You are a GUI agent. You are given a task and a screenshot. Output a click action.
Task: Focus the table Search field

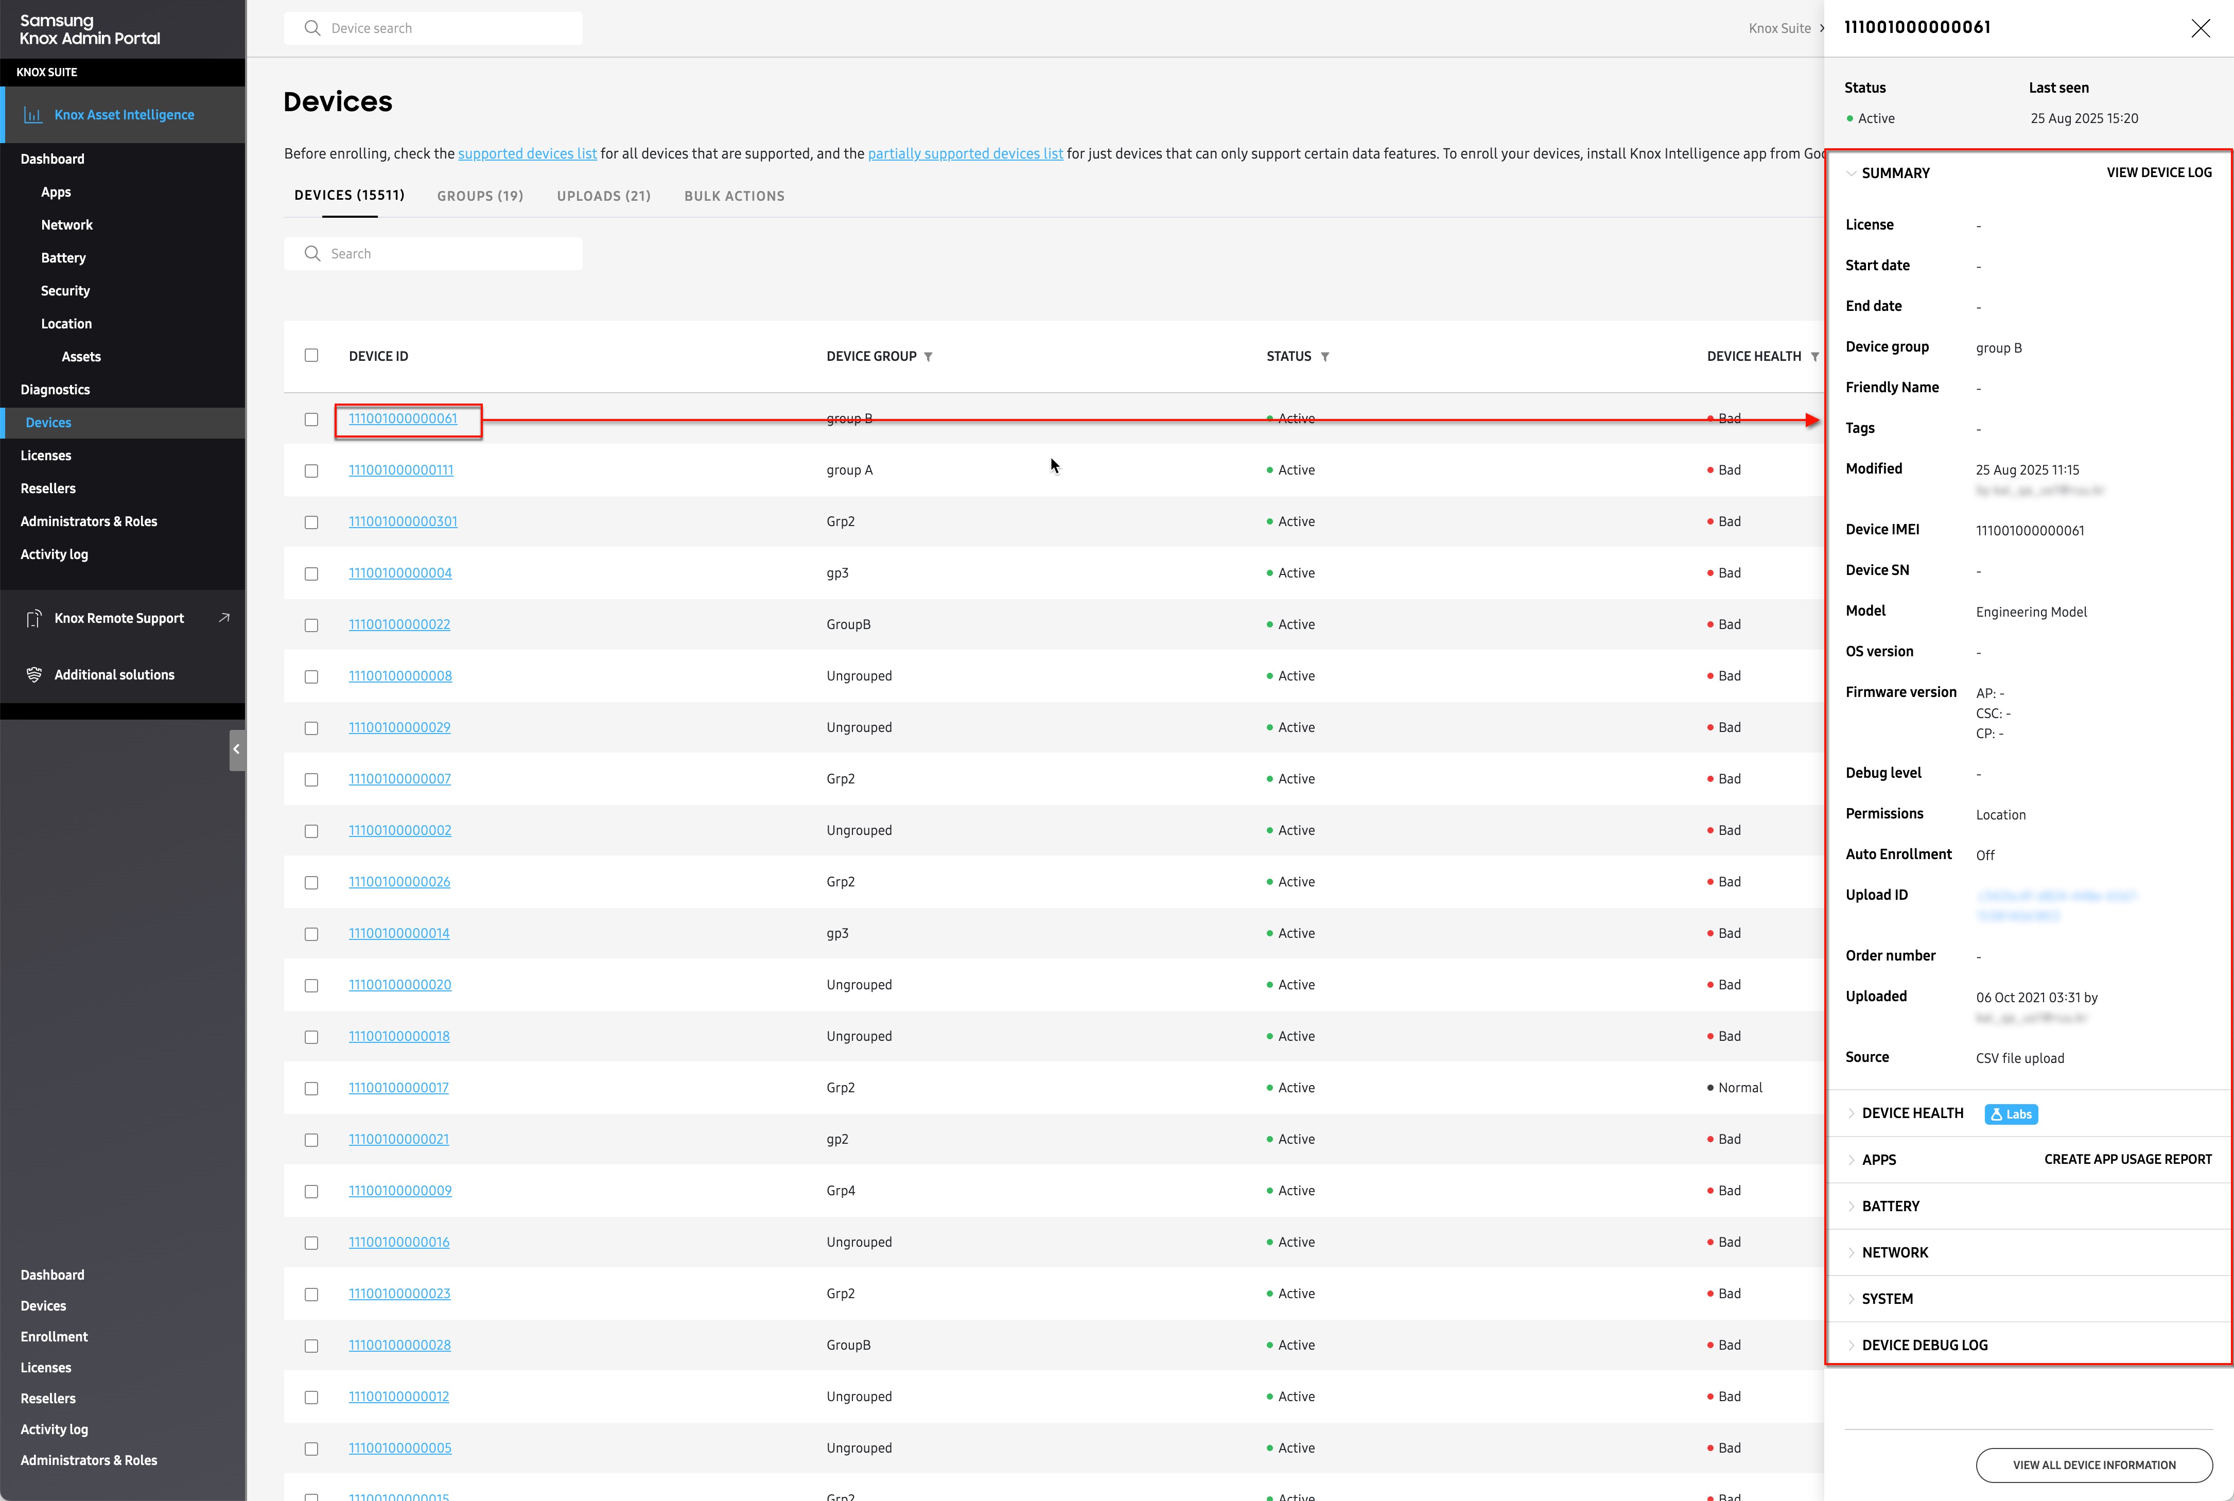tap(432, 254)
